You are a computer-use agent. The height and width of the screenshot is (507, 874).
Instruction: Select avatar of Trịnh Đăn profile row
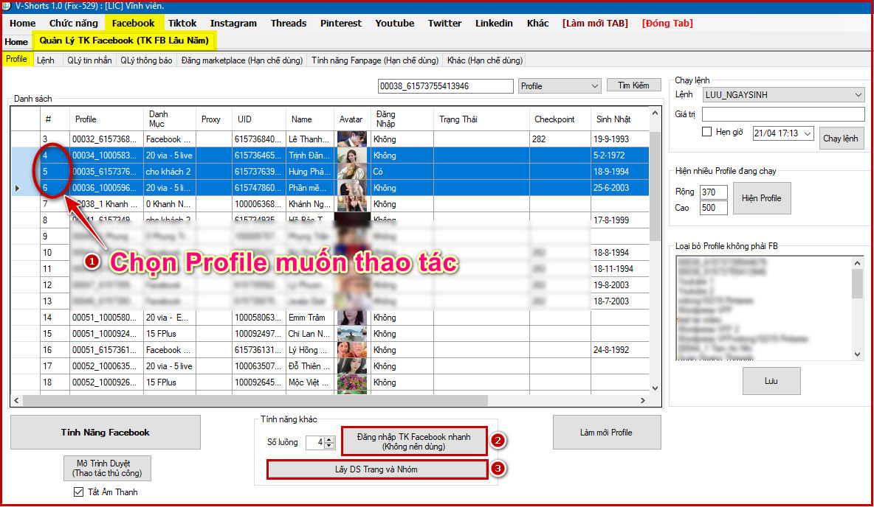(351, 155)
